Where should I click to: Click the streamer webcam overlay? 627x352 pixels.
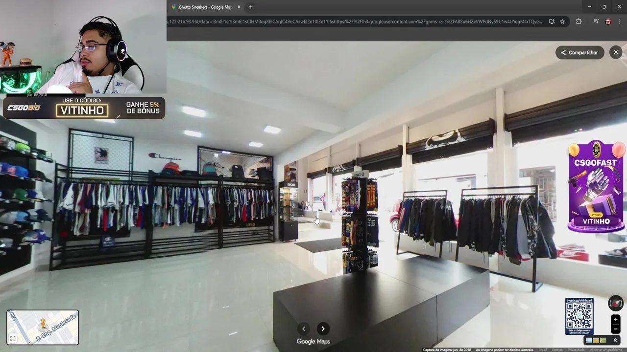coord(83,47)
